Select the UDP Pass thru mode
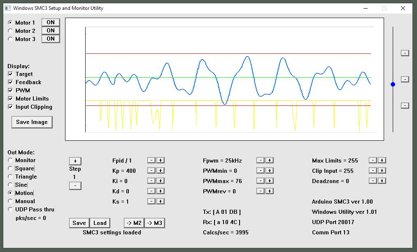417x252 pixels. click(x=10, y=209)
